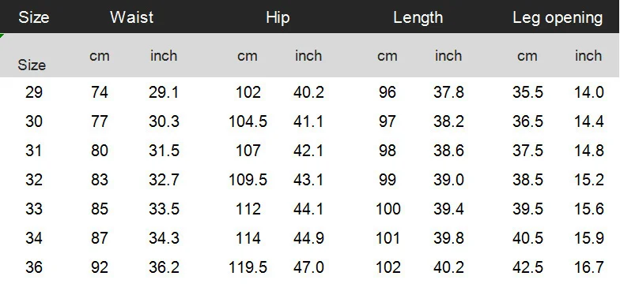This screenshot has width=620, height=291.
Task: Click the hip inch value 47.0
Action: (308, 267)
